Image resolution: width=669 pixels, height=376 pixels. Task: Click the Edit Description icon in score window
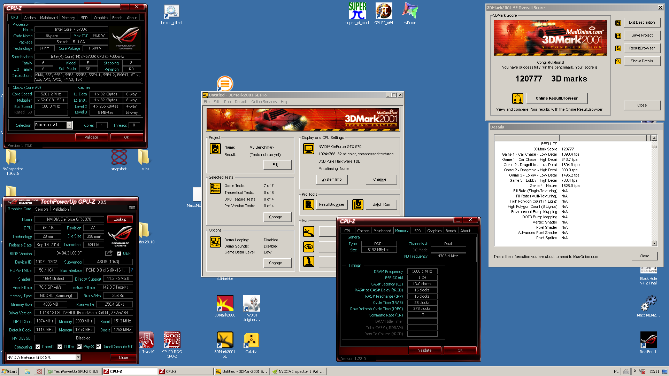618,23
